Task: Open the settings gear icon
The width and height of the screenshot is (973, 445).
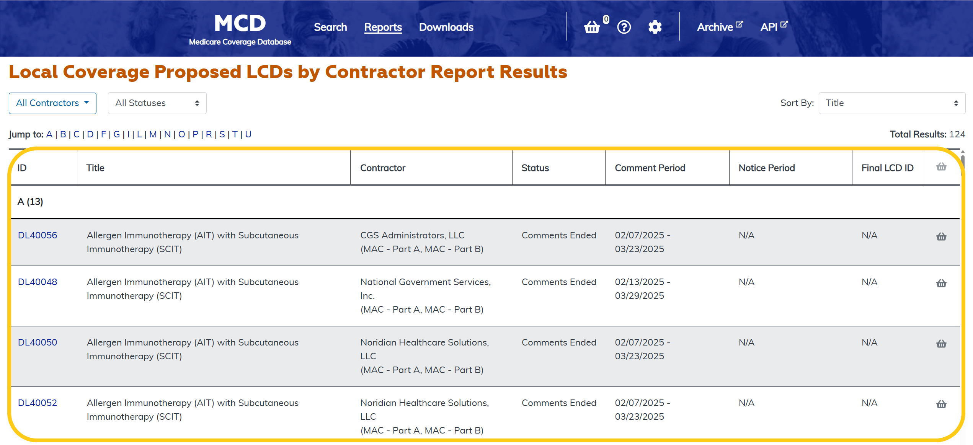Action: point(655,27)
